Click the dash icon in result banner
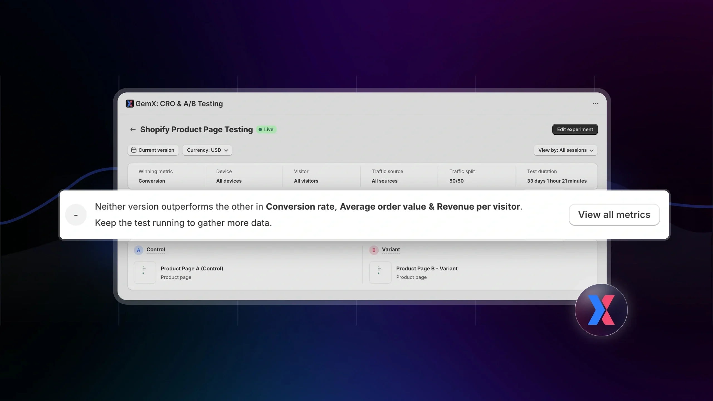The width and height of the screenshot is (713, 401). tap(76, 215)
